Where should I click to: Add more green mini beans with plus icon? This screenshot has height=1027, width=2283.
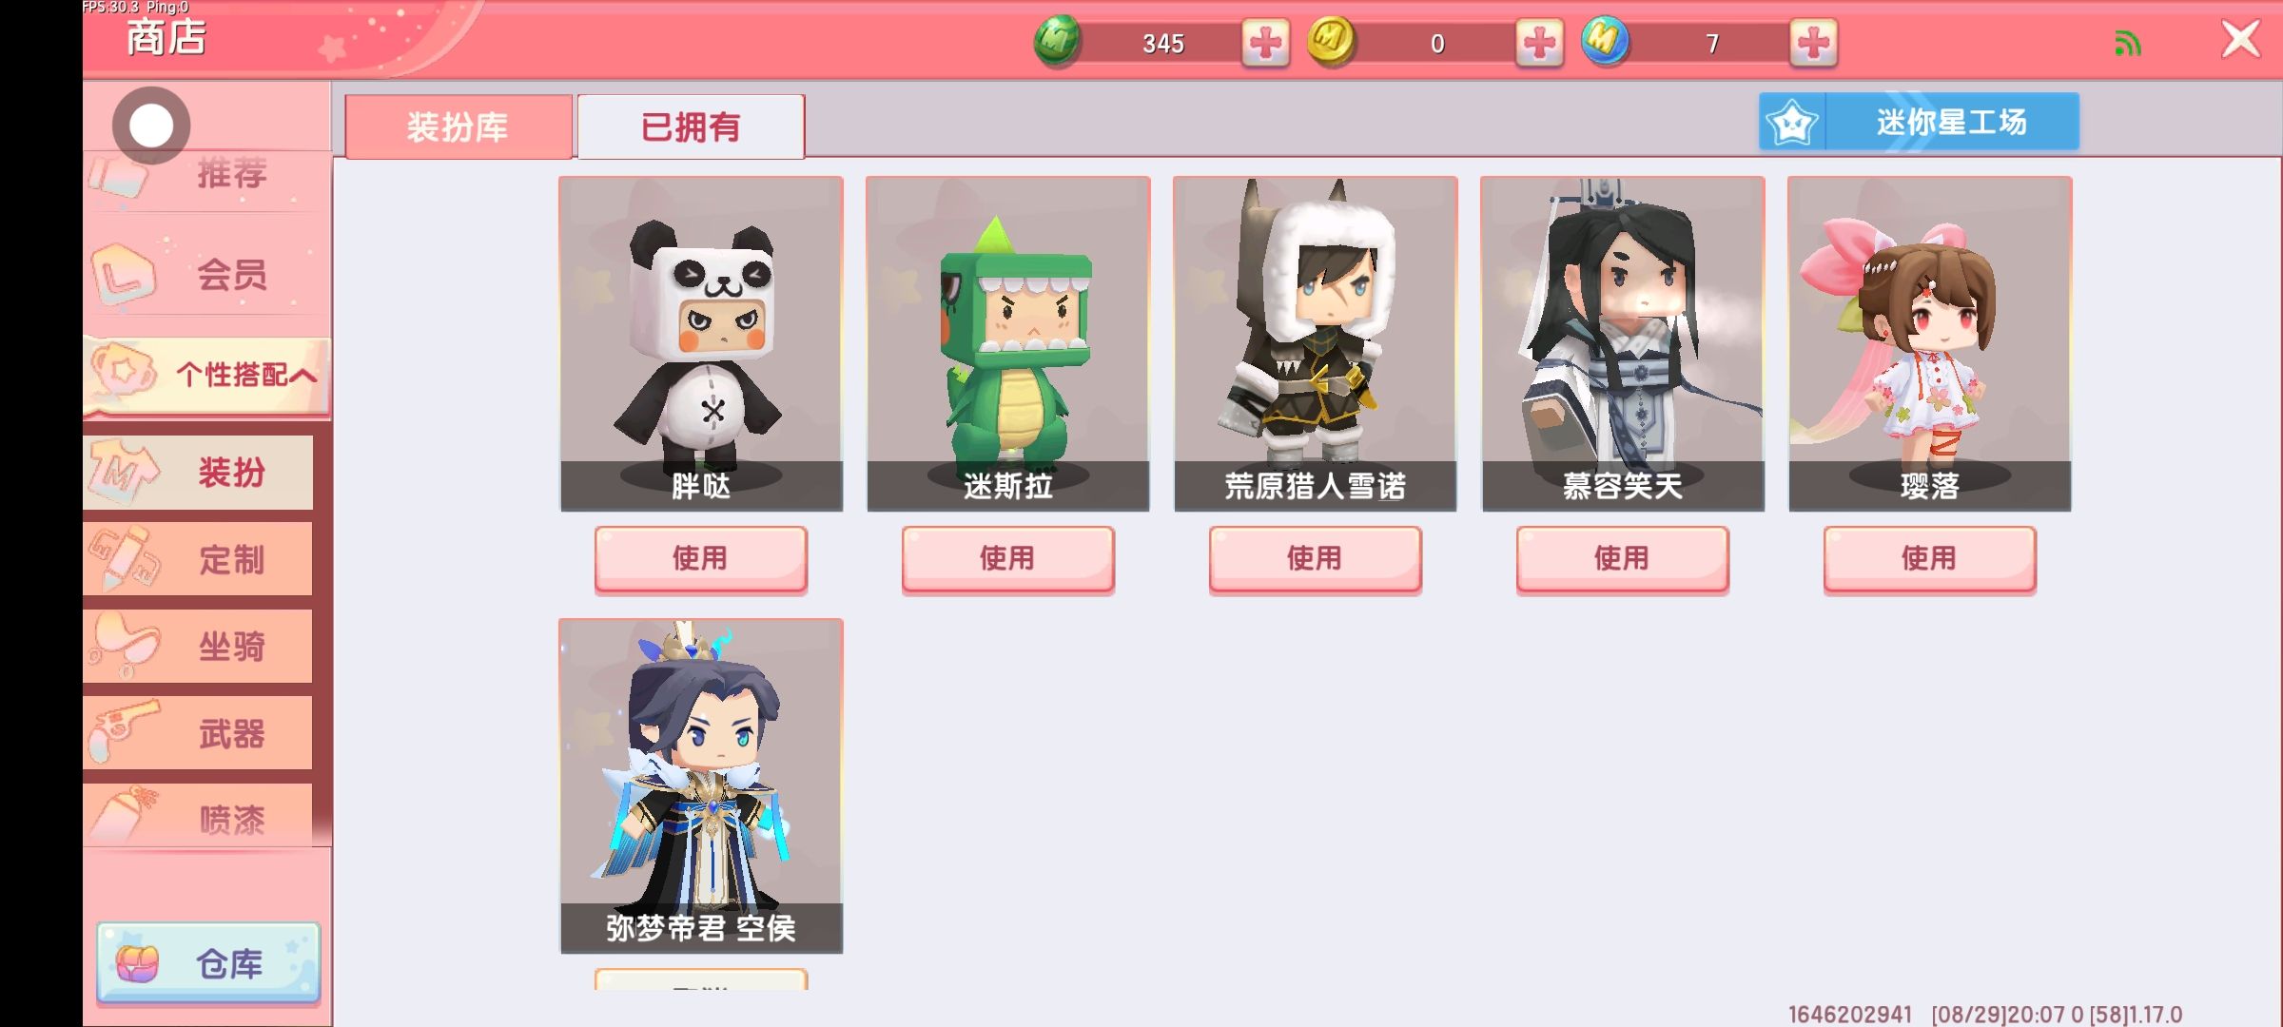point(1265,43)
